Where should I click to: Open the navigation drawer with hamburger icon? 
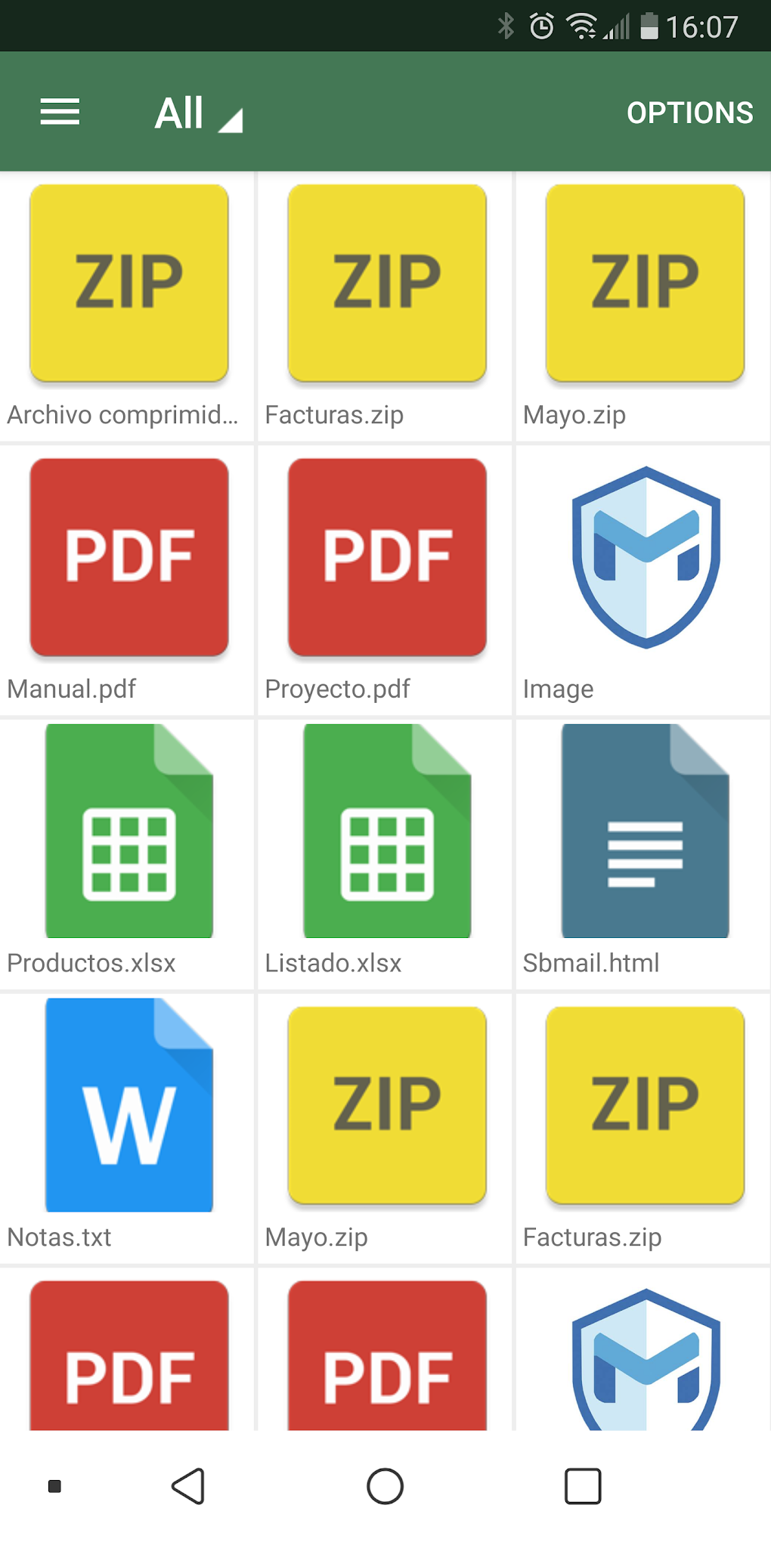coord(59,111)
